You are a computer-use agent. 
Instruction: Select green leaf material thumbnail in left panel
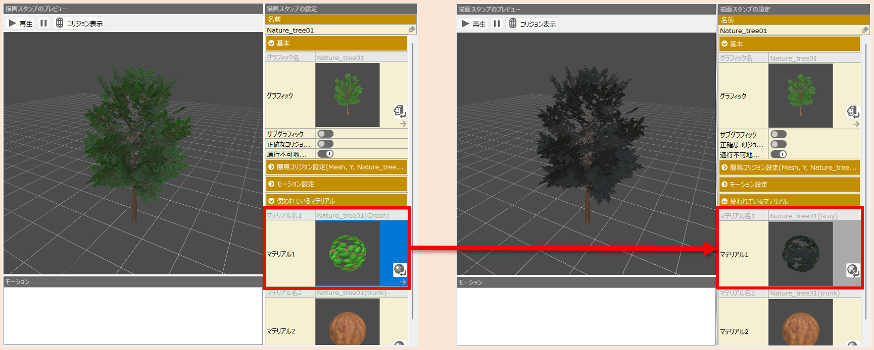click(x=348, y=253)
